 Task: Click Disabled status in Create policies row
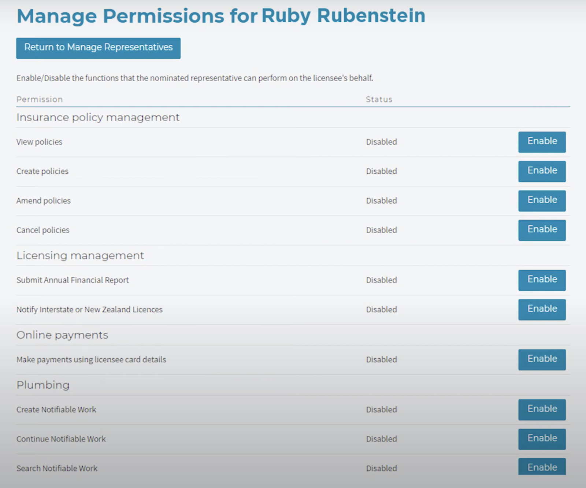tap(381, 171)
